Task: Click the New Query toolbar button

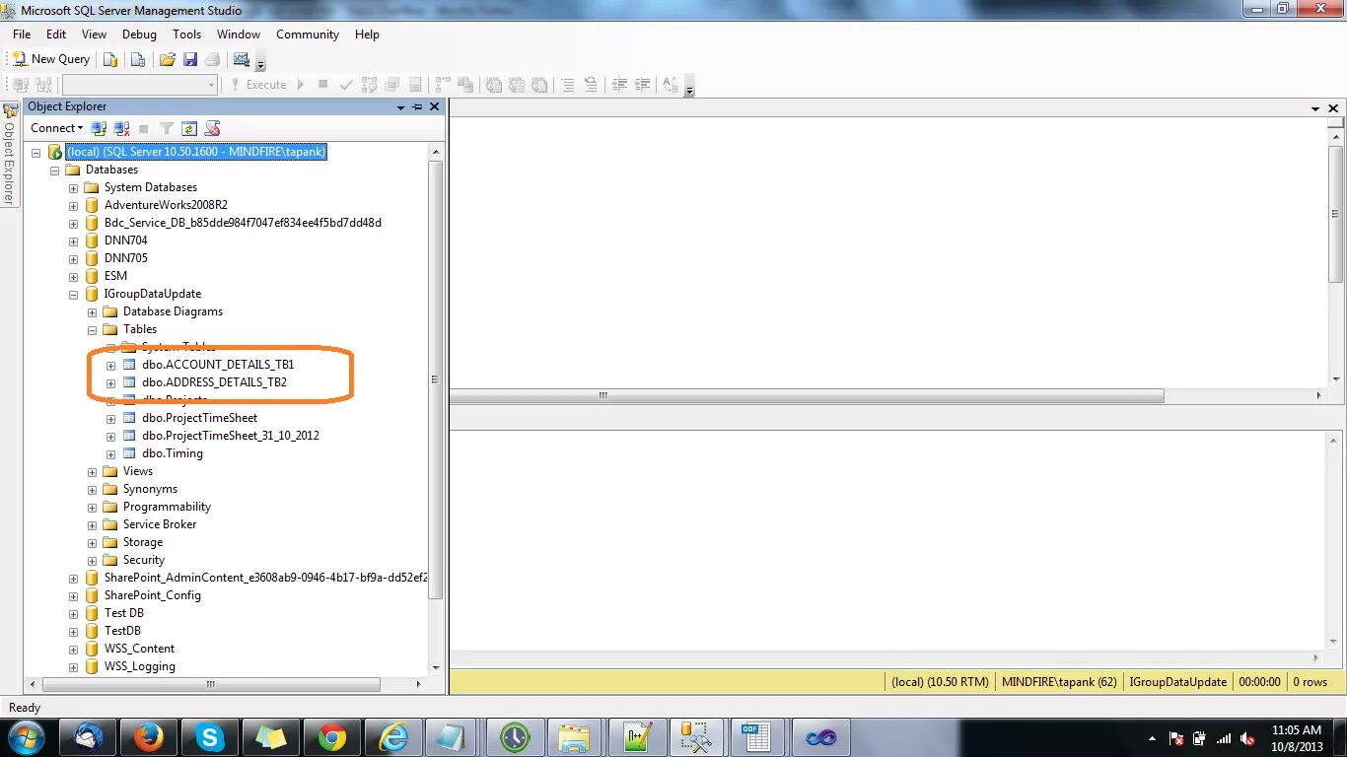Action: tap(51, 59)
